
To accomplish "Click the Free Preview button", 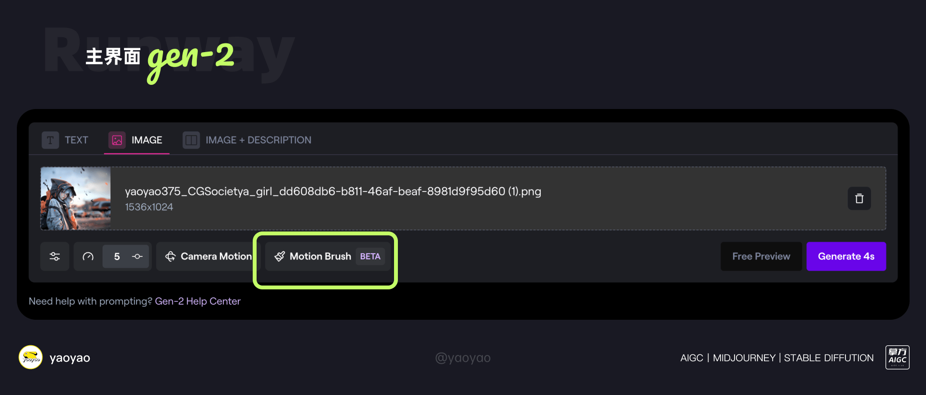I will click(761, 257).
